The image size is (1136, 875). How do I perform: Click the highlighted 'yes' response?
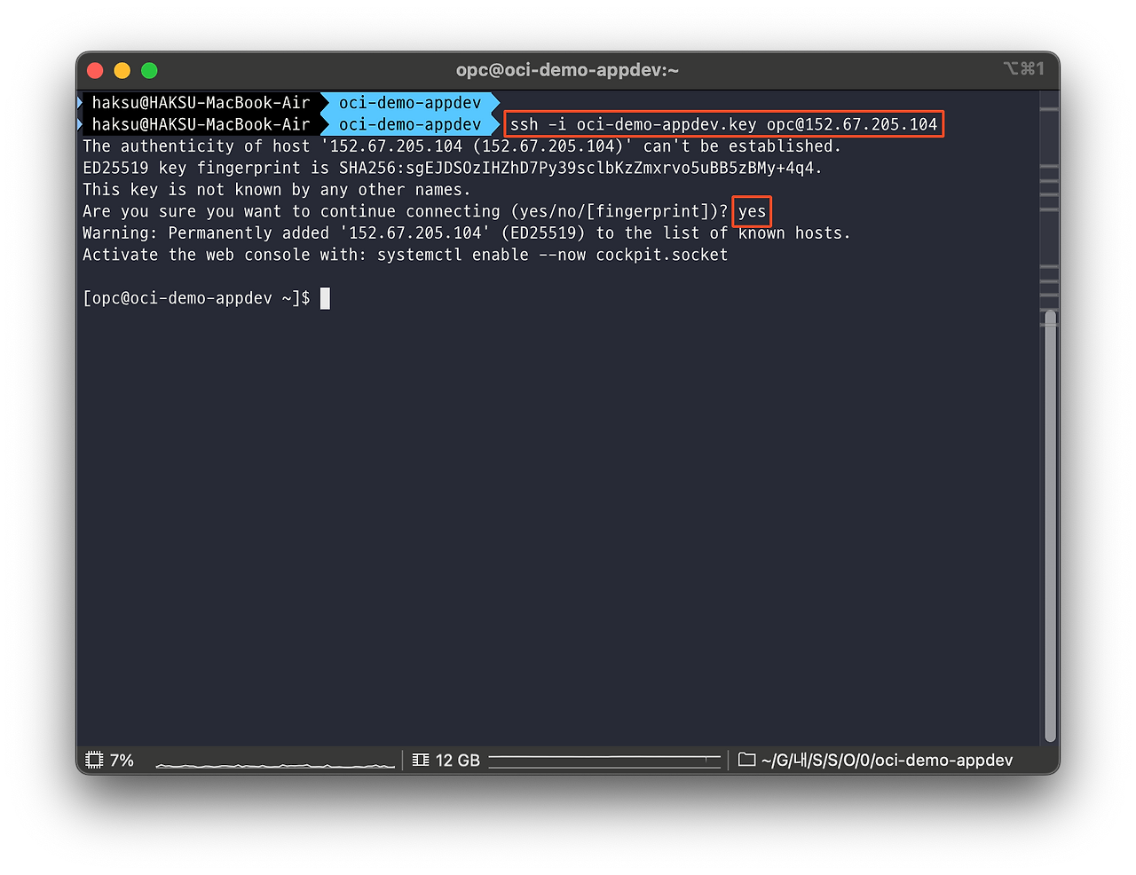point(752,211)
